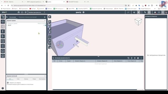The height and width of the screenshot is (94, 168).
Task: Toggle the ОВ-АР rule checkbox
Action: pyautogui.click(x=45, y=25)
